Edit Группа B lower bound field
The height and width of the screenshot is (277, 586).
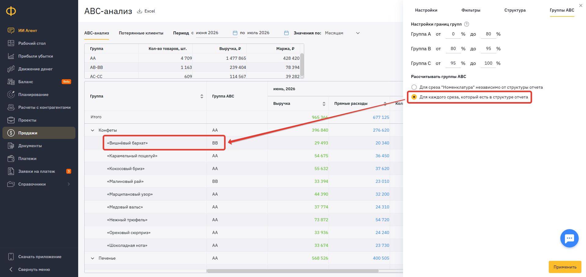click(453, 49)
